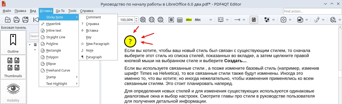Open the Правка menu
The height and width of the screenshot is (104, 342).
tap(20, 11)
